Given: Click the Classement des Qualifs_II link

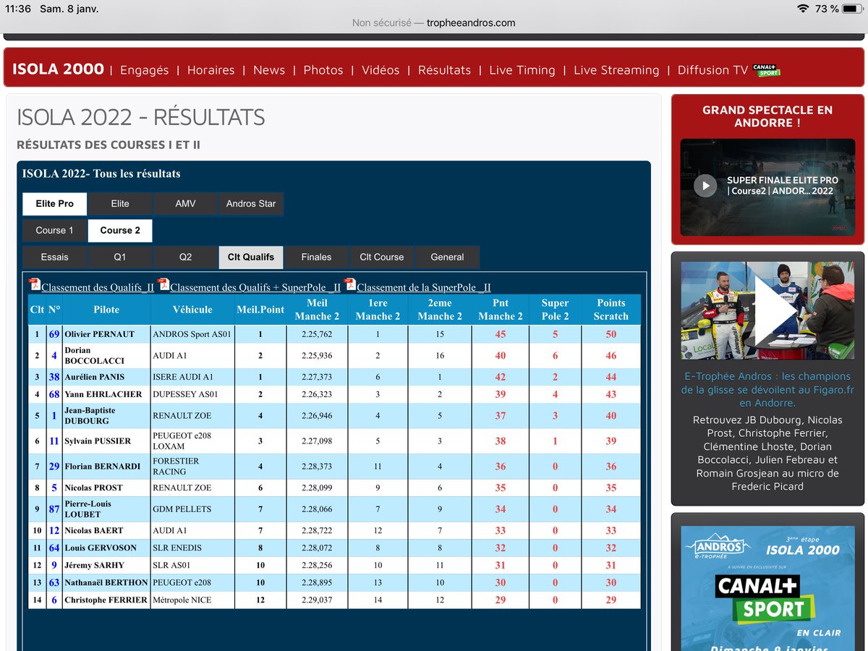Looking at the screenshot, I should 98,287.
